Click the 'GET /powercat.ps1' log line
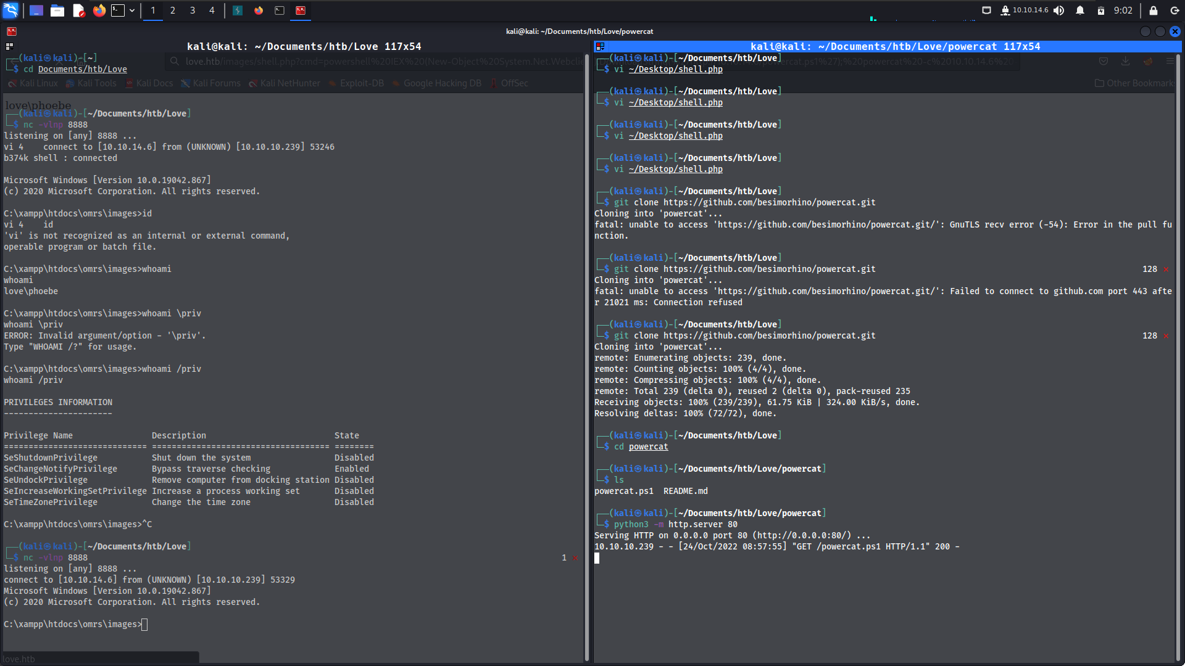 pos(776,546)
